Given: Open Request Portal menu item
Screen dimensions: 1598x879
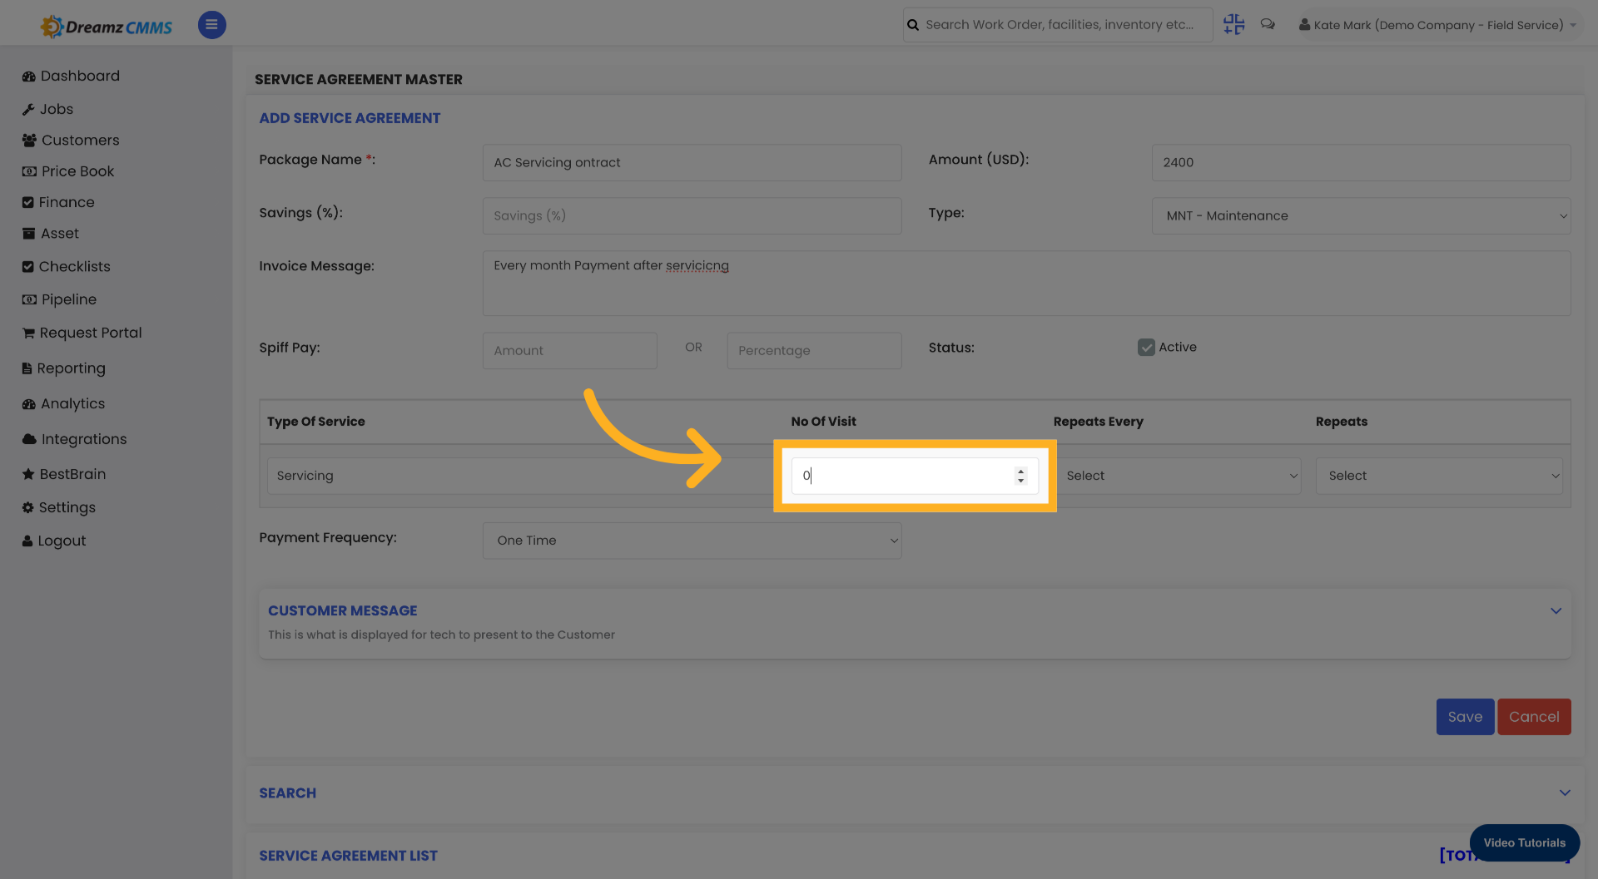Looking at the screenshot, I should point(91,333).
